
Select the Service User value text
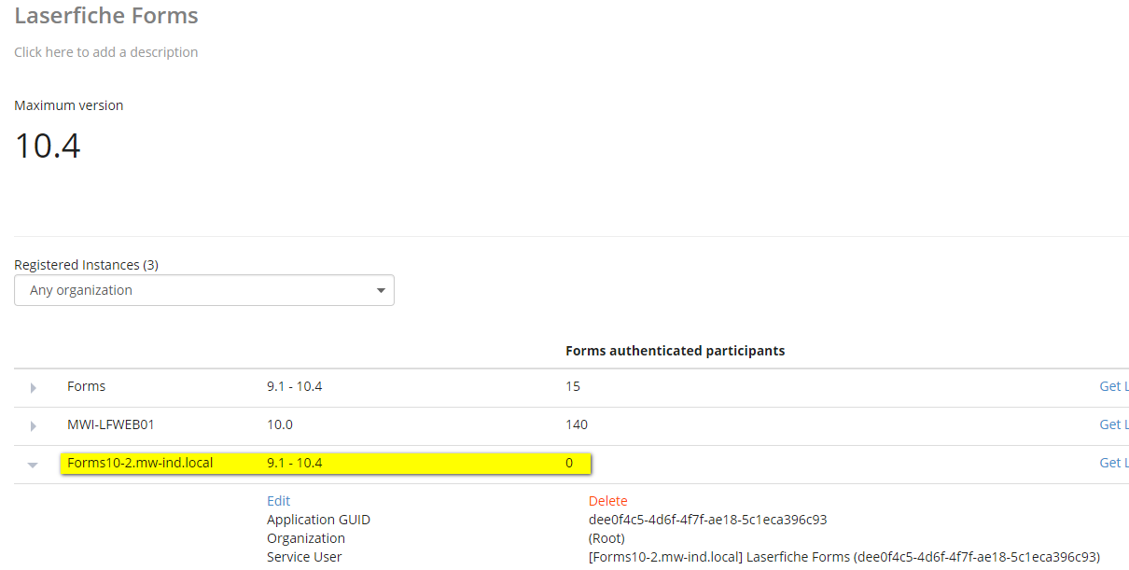pos(844,557)
